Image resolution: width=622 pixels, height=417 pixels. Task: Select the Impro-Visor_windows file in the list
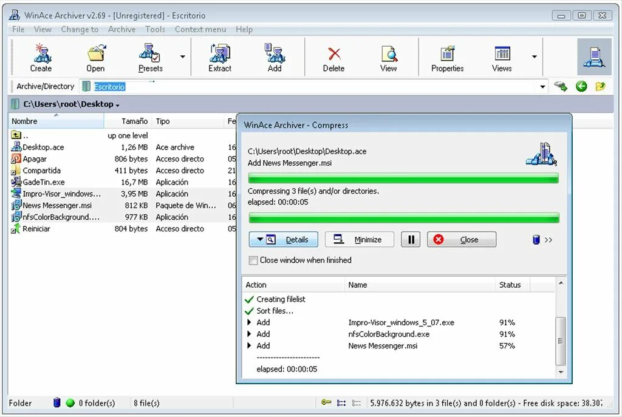(x=61, y=194)
